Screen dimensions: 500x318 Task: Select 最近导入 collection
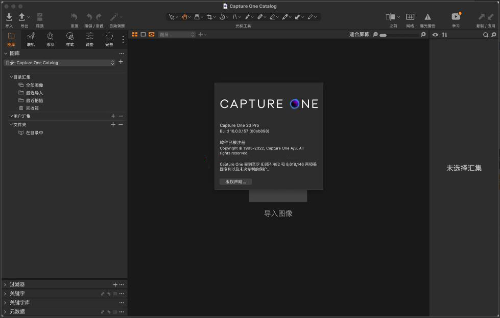coord(34,93)
